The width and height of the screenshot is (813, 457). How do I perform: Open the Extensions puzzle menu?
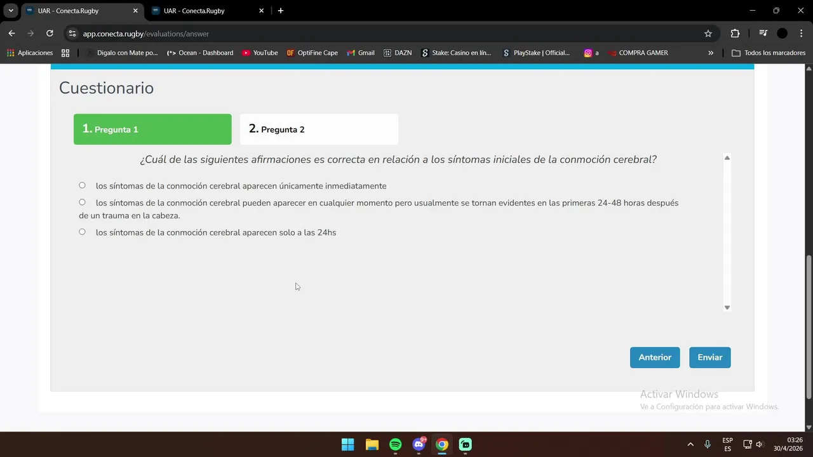coord(735,34)
